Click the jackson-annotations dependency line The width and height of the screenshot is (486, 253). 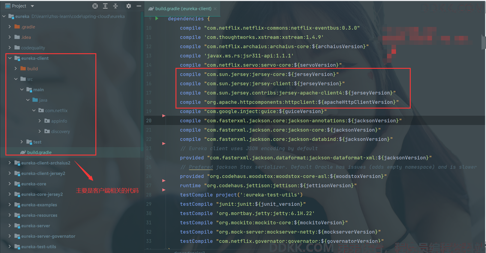(291, 121)
